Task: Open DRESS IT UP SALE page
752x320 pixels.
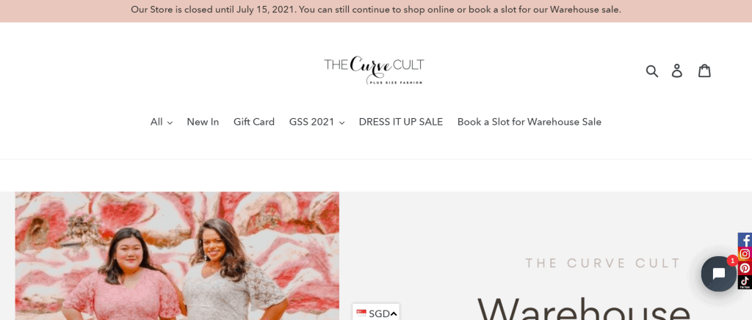Action: click(401, 122)
